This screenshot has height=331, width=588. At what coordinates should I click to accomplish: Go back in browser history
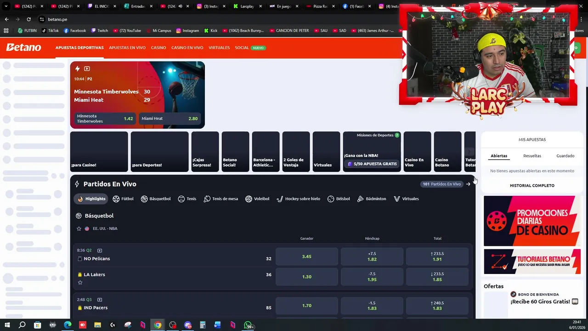pyautogui.click(x=6, y=19)
